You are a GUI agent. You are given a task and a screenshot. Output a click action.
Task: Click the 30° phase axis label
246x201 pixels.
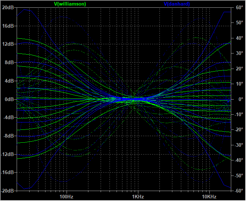pyautogui.click(x=239, y=53)
